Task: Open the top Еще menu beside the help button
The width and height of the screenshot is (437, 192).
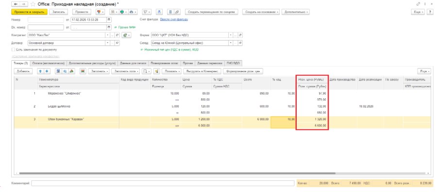Action: [x=419, y=12]
